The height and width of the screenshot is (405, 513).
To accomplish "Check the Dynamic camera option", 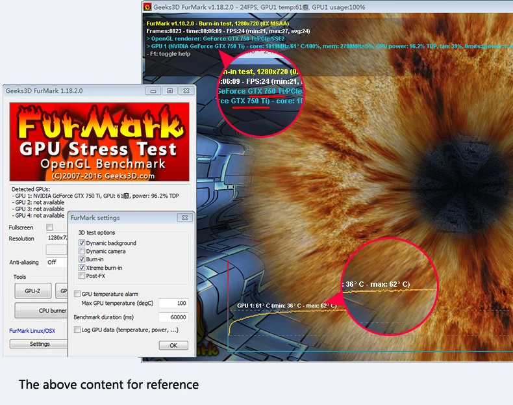I will 82,251.
